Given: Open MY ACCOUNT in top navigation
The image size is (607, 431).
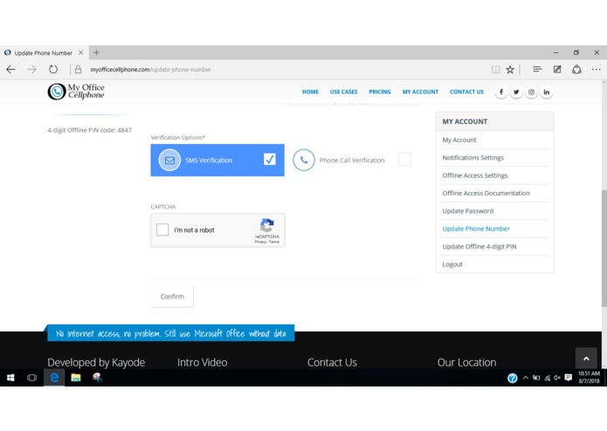Looking at the screenshot, I should (420, 92).
